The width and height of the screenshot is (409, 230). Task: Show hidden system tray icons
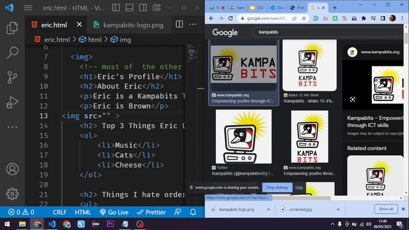pyautogui.click(x=332, y=224)
